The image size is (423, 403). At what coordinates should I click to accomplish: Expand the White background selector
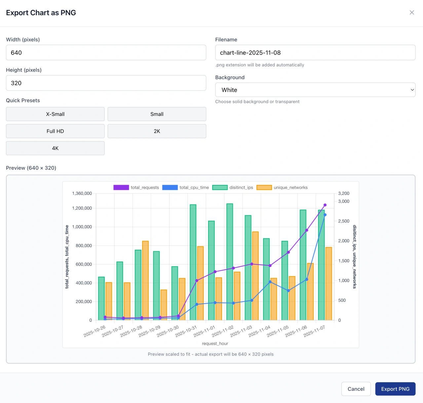tap(315, 90)
